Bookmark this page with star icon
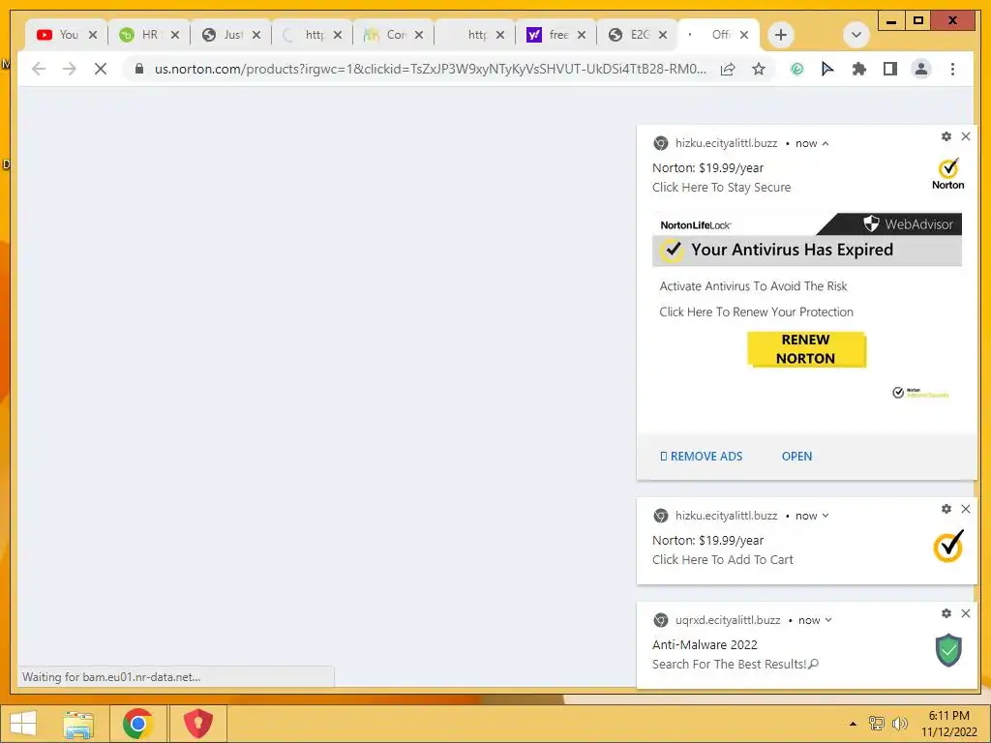Screen dimensions: 991x743 point(759,69)
